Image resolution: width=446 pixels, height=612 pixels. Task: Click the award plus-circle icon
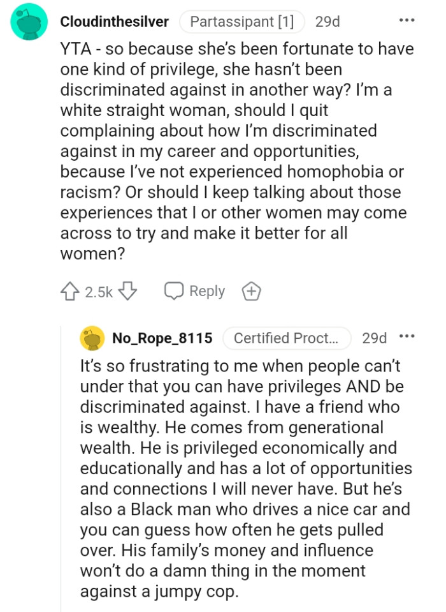pos(251,291)
